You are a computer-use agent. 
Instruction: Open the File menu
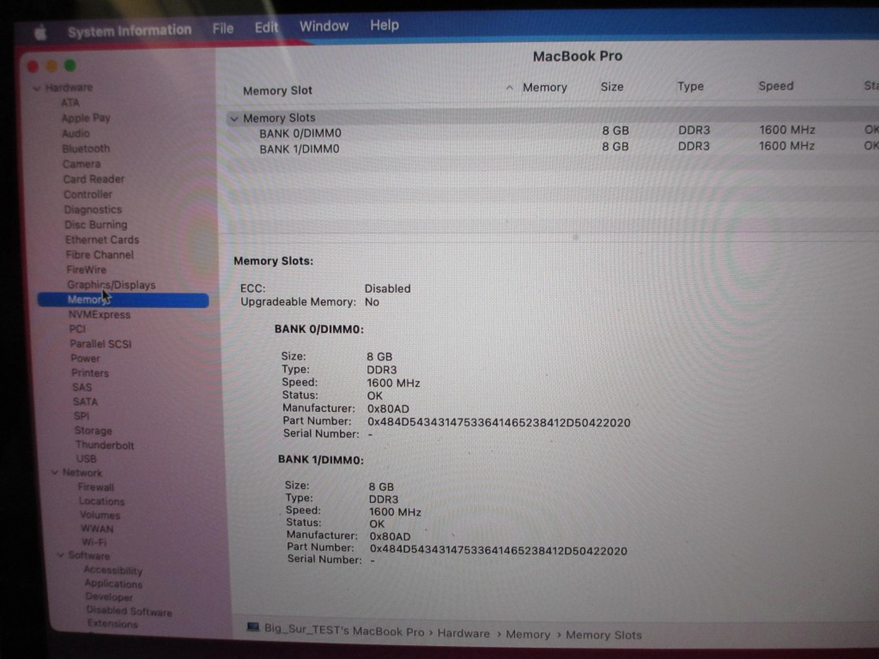(222, 28)
